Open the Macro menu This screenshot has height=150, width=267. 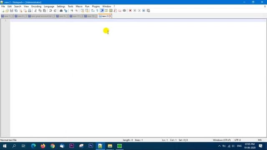(x=79, y=6)
